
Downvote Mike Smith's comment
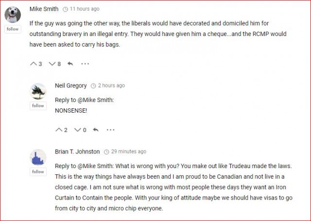[52, 64]
